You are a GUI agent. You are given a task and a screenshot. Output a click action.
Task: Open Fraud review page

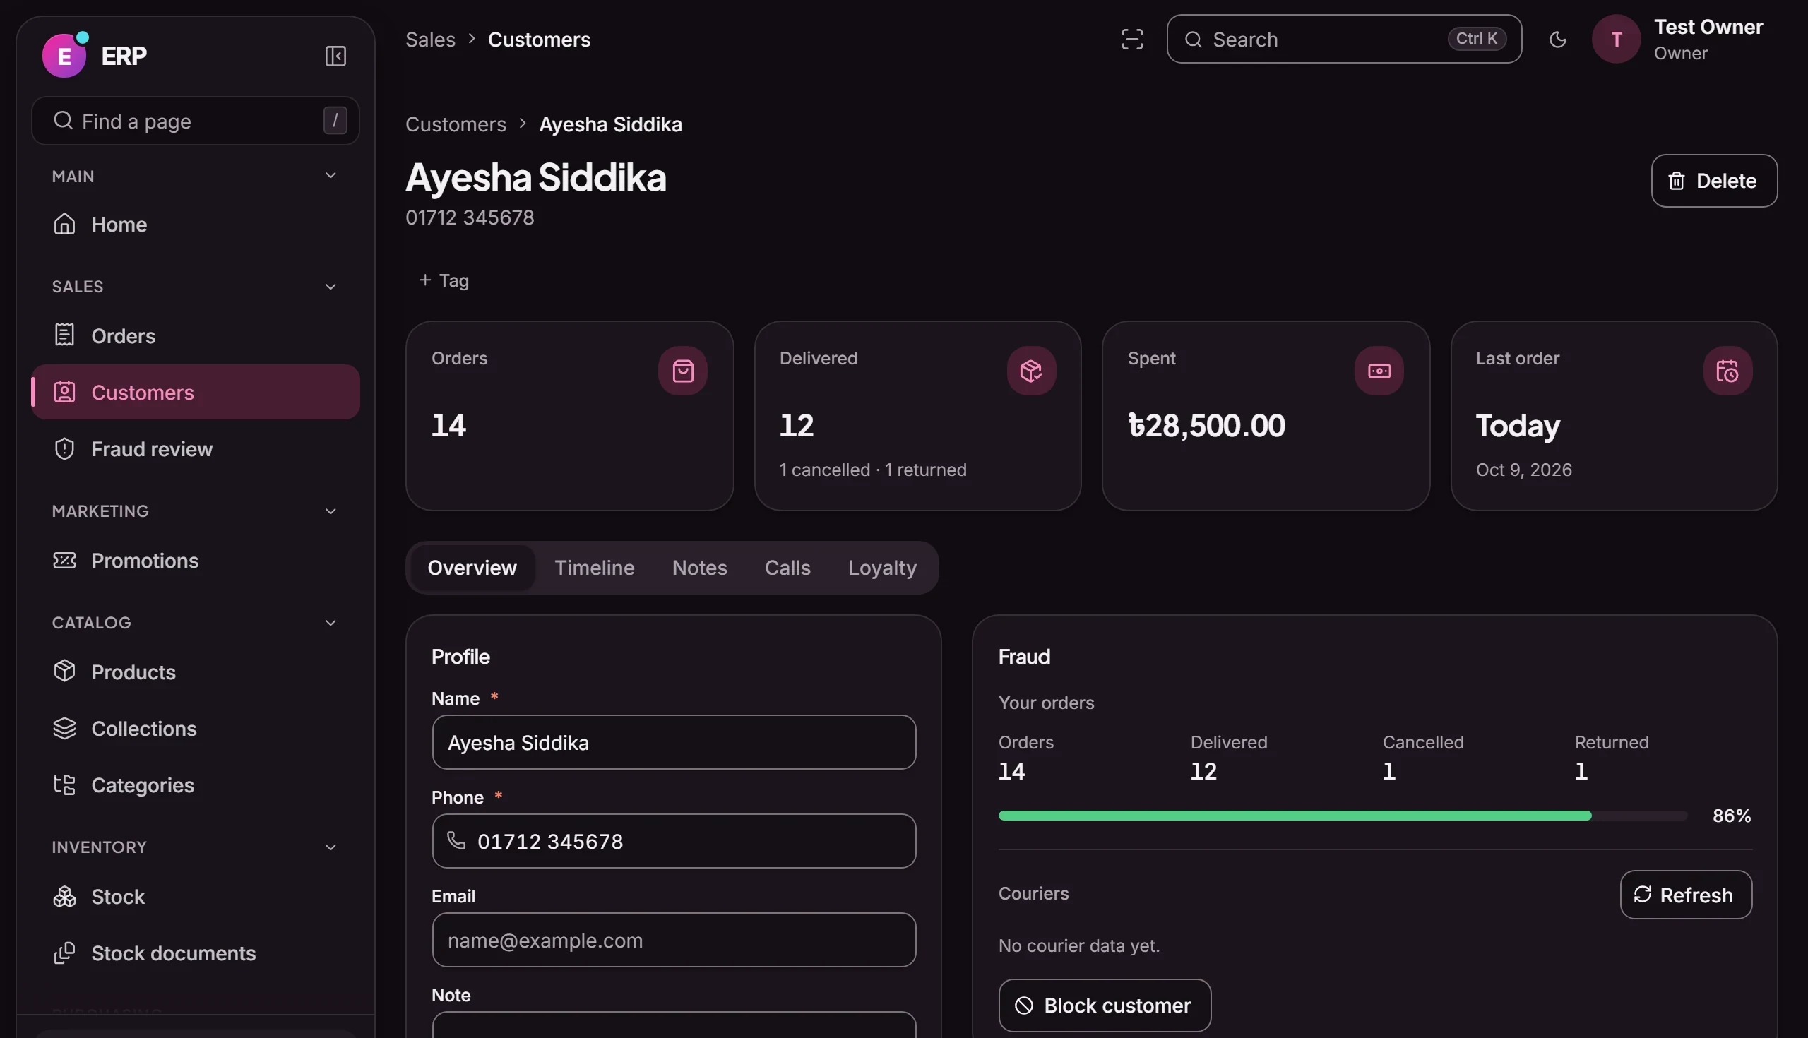click(x=196, y=448)
